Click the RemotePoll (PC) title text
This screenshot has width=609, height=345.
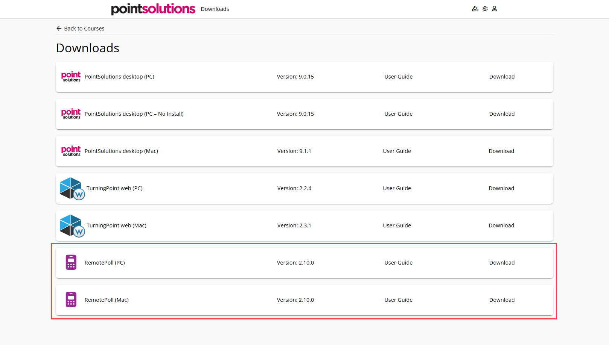(x=105, y=263)
